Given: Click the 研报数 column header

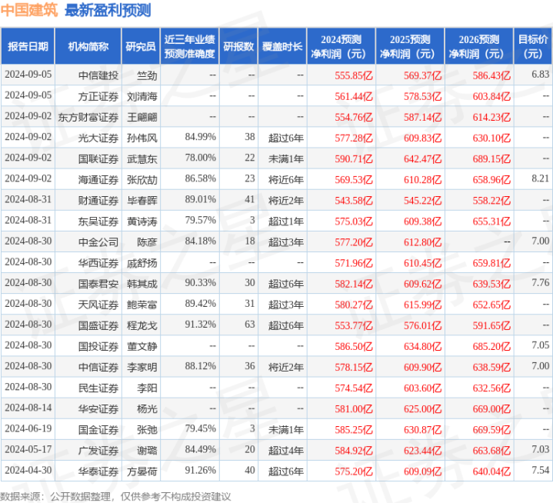Looking at the screenshot, I should (x=238, y=46).
